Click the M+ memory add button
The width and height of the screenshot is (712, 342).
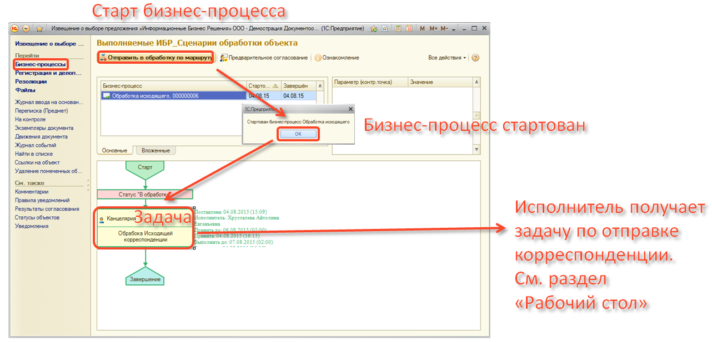coord(433,29)
